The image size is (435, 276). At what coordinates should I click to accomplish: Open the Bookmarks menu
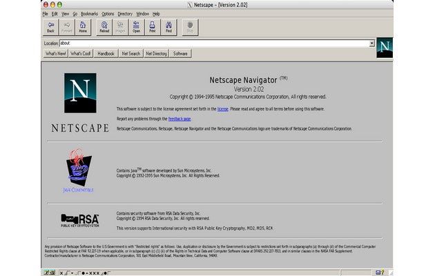89,14
